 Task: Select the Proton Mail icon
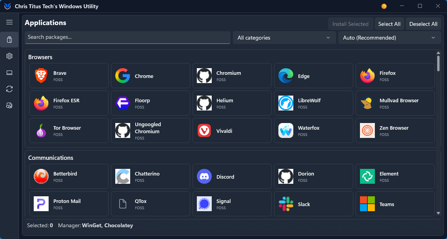pos(41,204)
